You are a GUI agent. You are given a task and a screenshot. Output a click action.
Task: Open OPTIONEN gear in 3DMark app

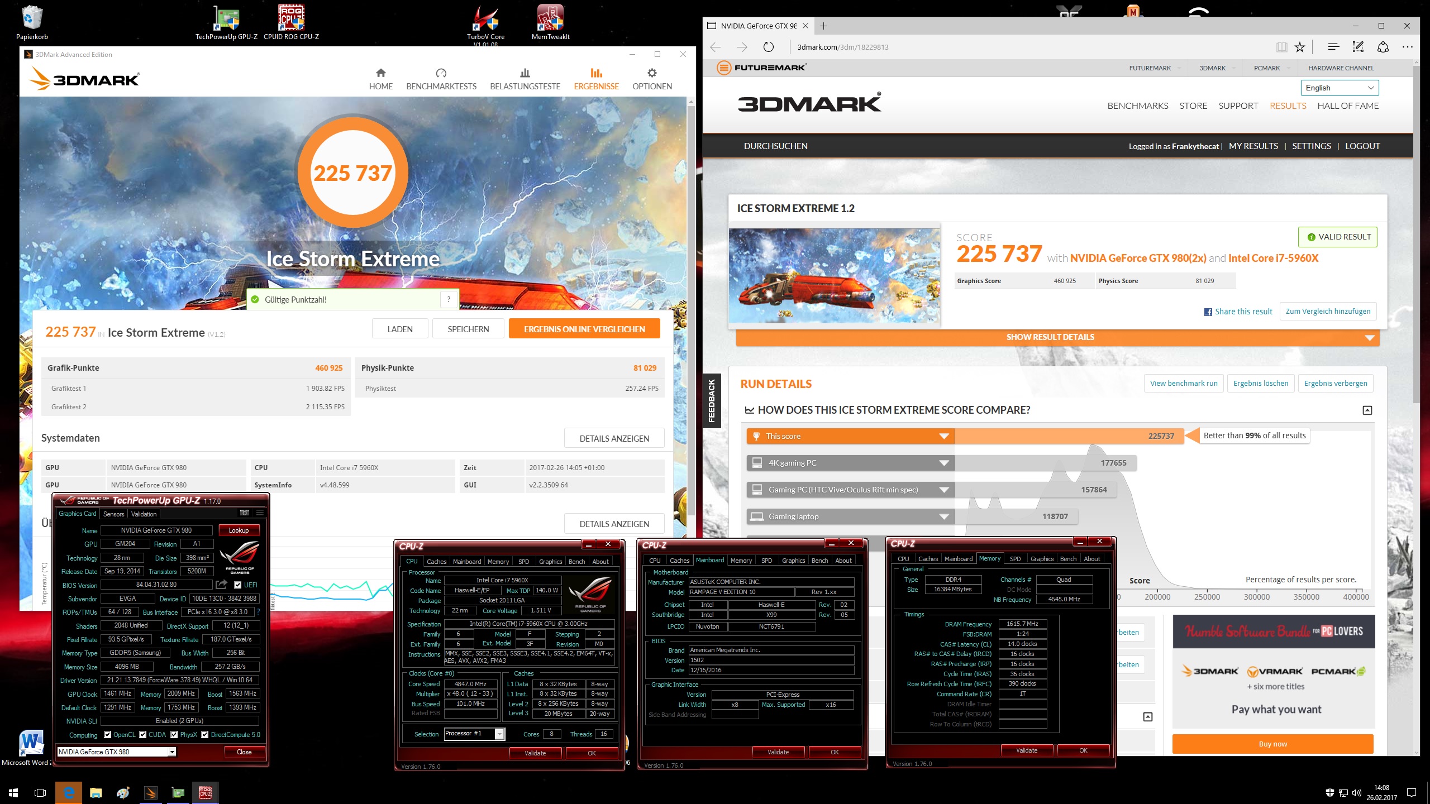652,79
